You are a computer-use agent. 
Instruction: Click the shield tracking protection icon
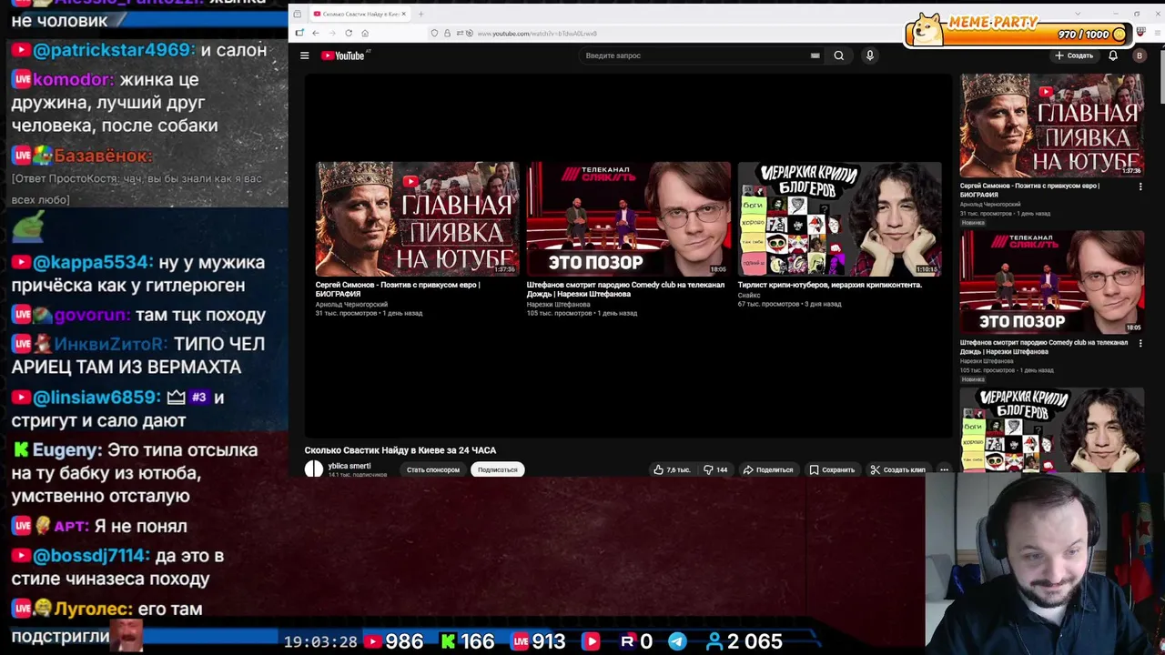click(x=435, y=34)
